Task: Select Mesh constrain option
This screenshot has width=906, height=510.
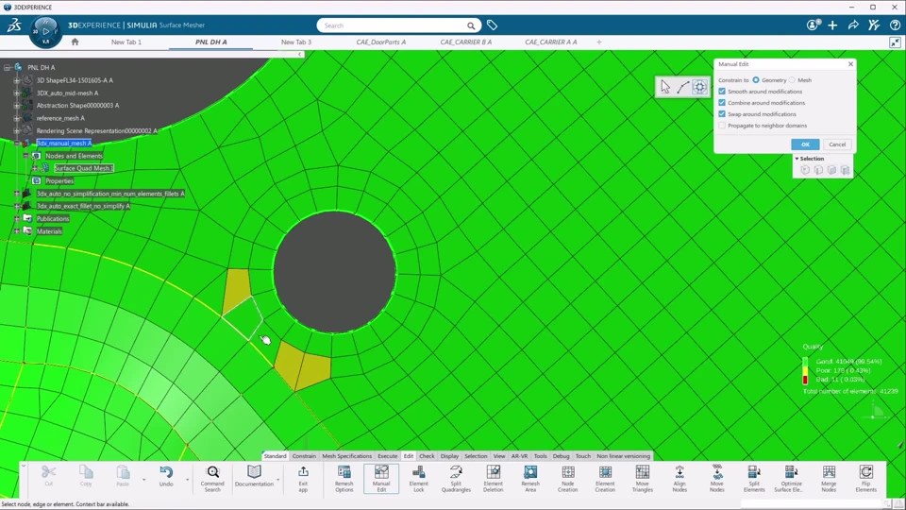Action: coord(792,79)
